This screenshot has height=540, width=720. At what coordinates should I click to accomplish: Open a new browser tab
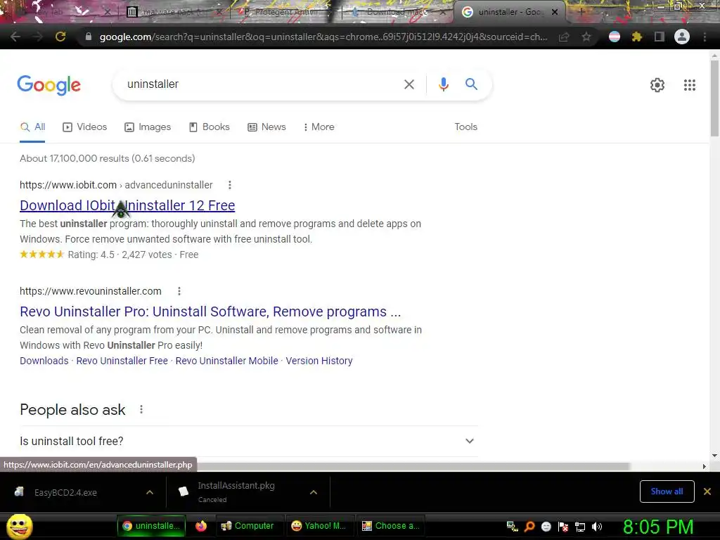[581, 12]
